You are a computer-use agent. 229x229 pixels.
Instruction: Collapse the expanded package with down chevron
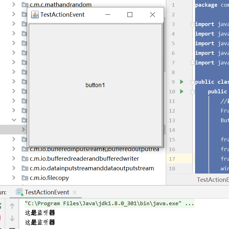pyautogui.click(x=14, y=120)
